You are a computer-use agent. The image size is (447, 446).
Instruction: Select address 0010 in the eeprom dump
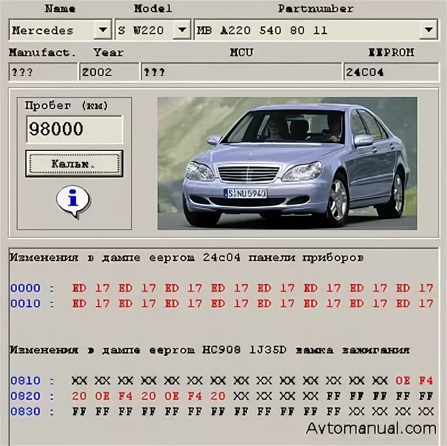tap(25, 303)
